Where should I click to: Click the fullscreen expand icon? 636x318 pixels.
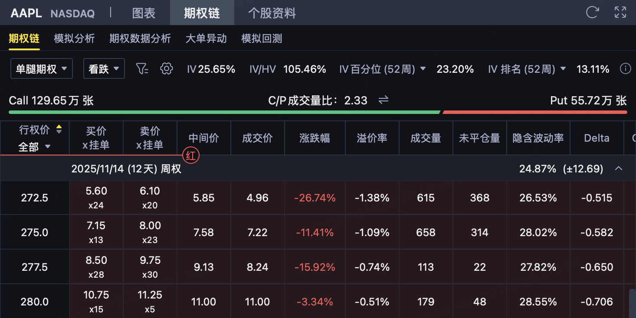point(620,12)
